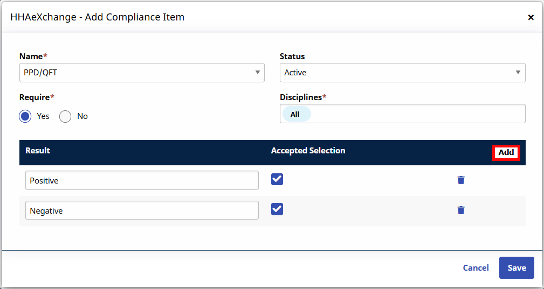Close the Add Compliance Item dialog
544x289 pixels.
click(x=531, y=17)
